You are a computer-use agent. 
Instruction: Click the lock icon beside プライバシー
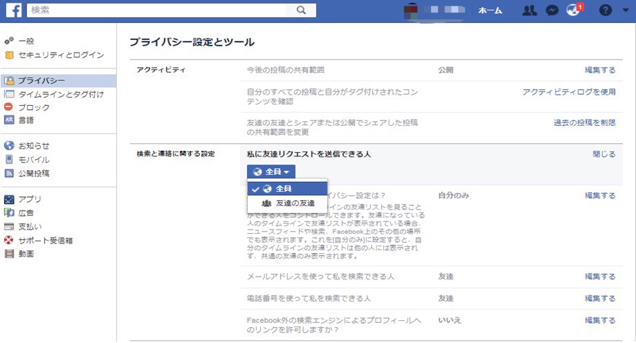[x=9, y=80]
